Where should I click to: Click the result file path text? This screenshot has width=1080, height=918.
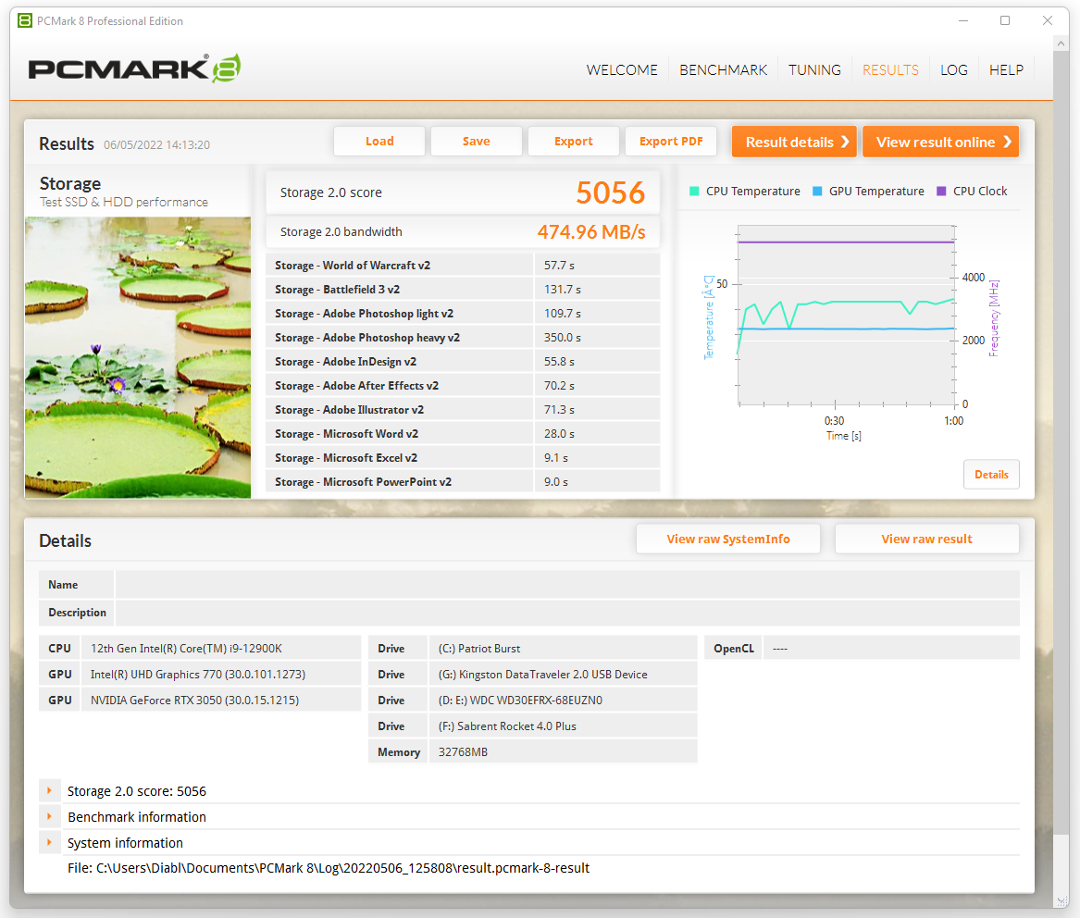(329, 868)
